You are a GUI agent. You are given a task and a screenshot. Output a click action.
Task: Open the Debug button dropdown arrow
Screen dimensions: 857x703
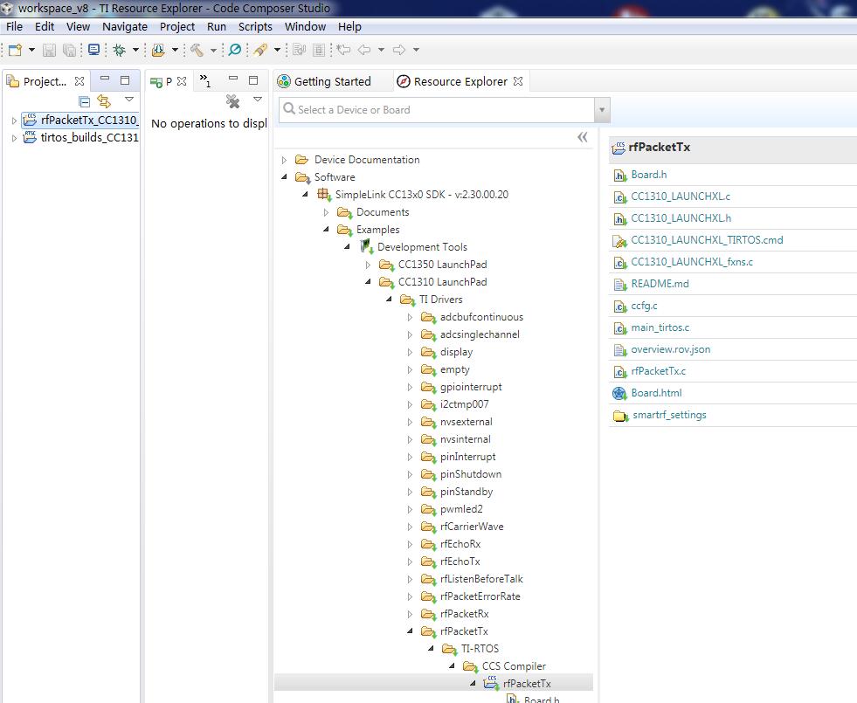[135, 51]
